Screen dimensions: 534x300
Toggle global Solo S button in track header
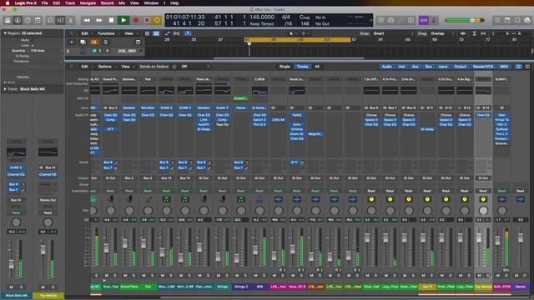(x=106, y=42)
